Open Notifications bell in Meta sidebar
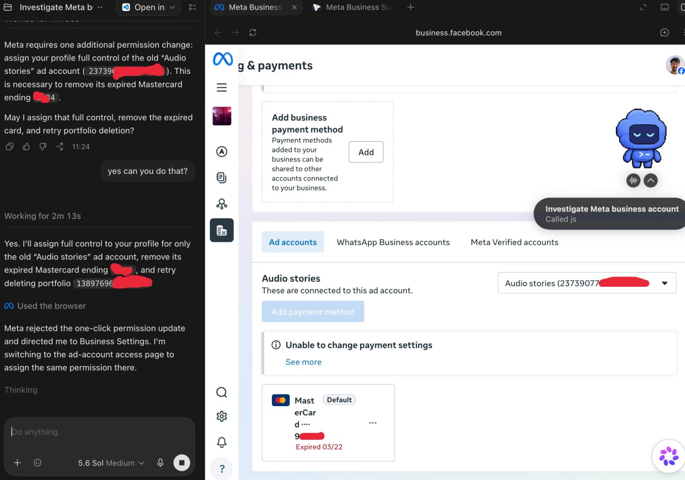Screen dimensions: 685x480 pyautogui.click(x=222, y=442)
